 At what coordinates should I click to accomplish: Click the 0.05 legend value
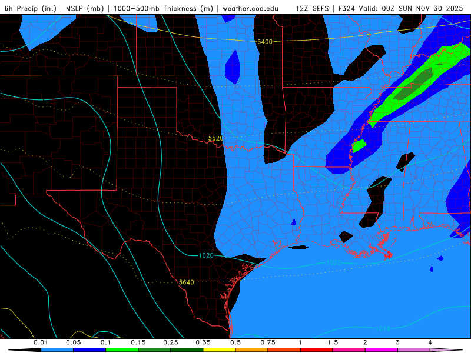pyautogui.click(x=73, y=342)
